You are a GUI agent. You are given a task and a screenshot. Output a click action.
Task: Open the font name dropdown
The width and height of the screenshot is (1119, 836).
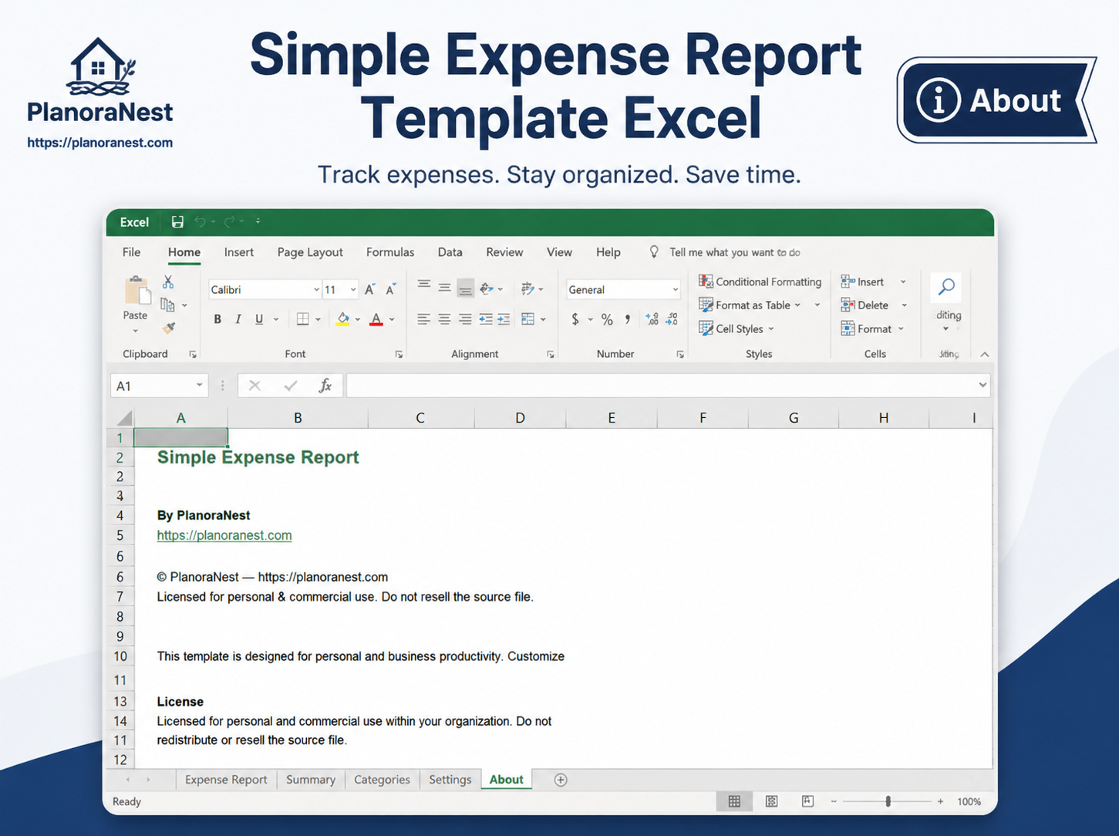tap(316, 290)
